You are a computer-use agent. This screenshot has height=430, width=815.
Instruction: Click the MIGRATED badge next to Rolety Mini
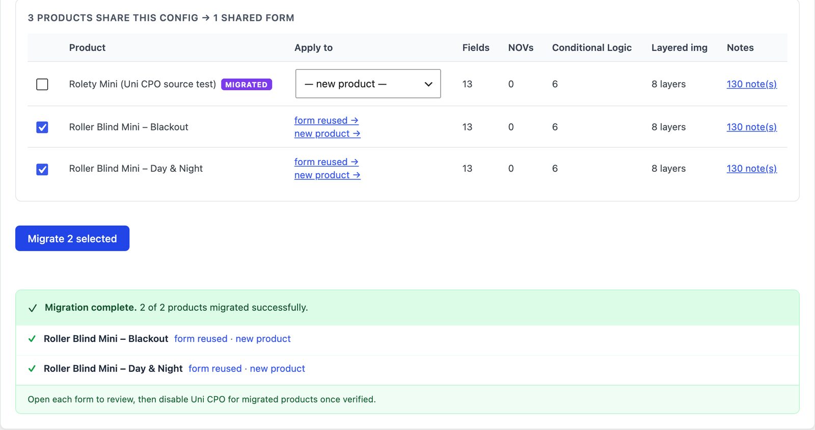point(247,85)
